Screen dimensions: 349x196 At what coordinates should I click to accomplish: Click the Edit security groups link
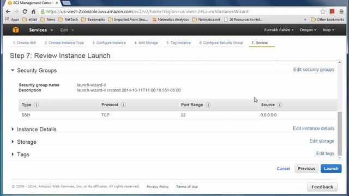(x=314, y=70)
